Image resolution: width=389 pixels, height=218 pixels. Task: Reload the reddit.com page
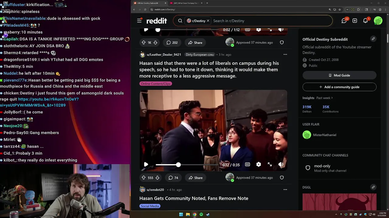tap(145, 9)
